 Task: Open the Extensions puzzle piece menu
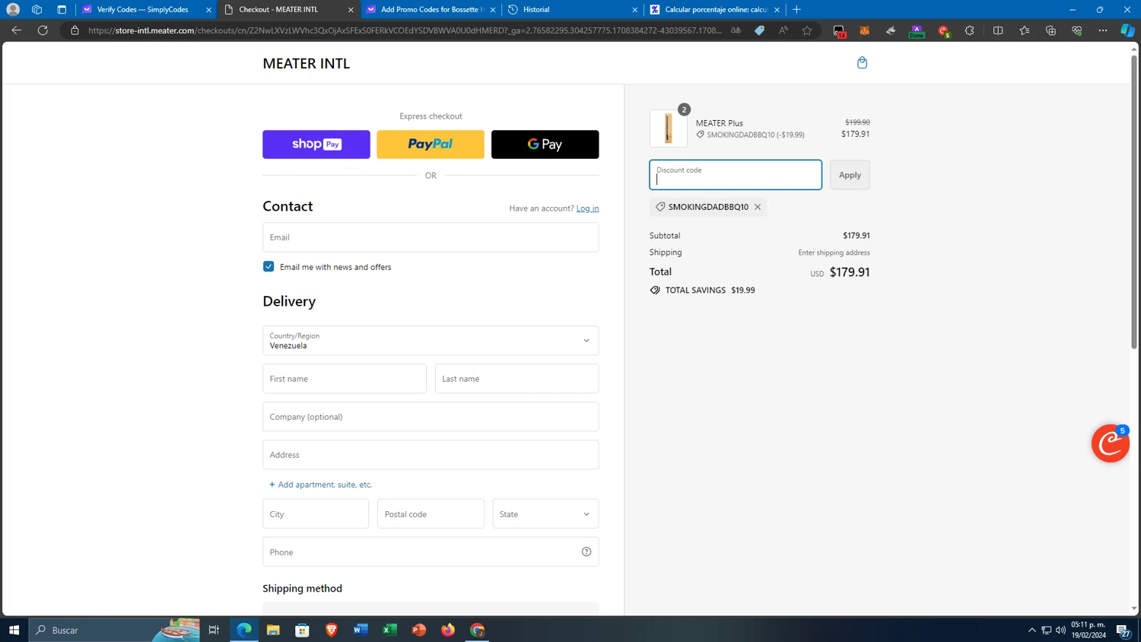969,30
